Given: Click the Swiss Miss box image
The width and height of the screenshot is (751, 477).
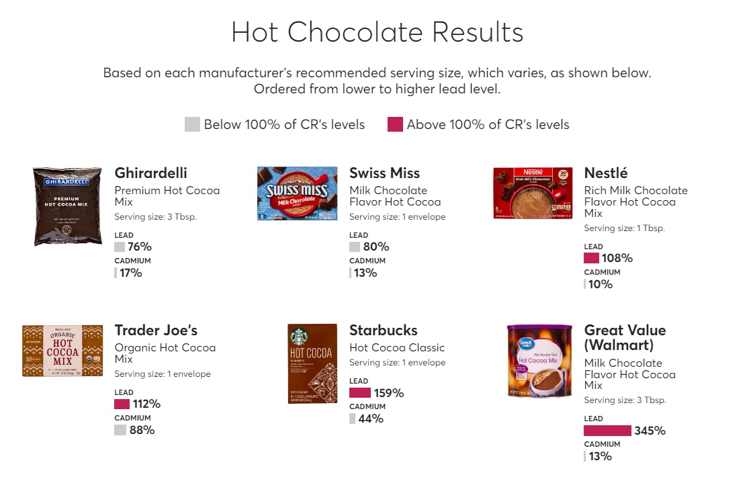Looking at the screenshot, I should 297,194.
